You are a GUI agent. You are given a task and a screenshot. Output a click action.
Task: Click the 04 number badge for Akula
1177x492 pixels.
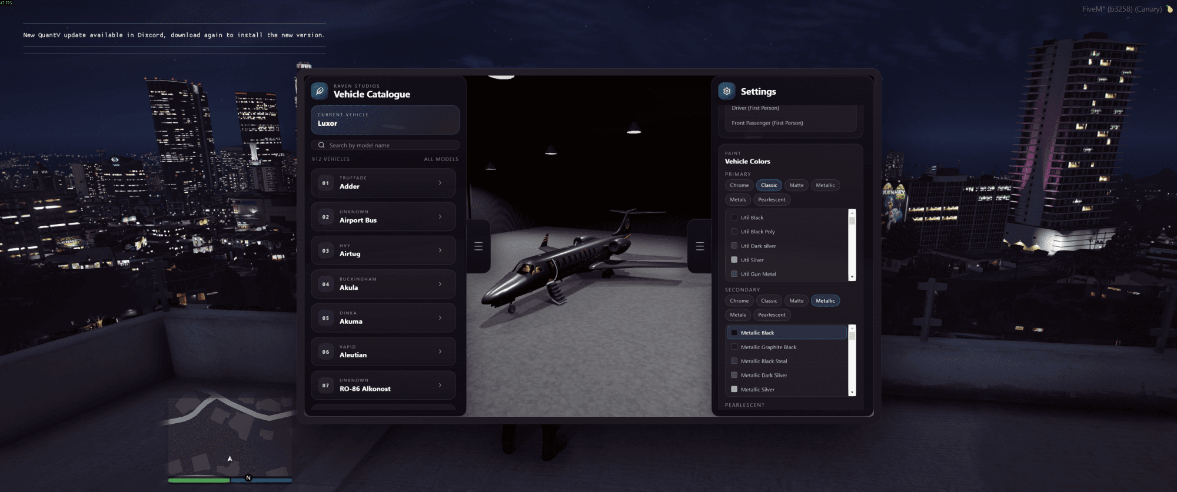325,285
